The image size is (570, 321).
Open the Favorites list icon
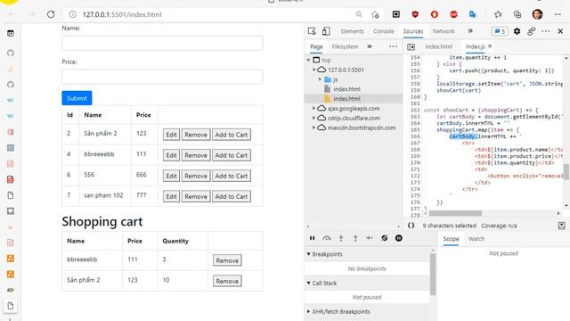click(498, 14)
